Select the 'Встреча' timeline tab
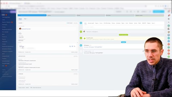Viewport: 172px width, 97px height. 131,23
